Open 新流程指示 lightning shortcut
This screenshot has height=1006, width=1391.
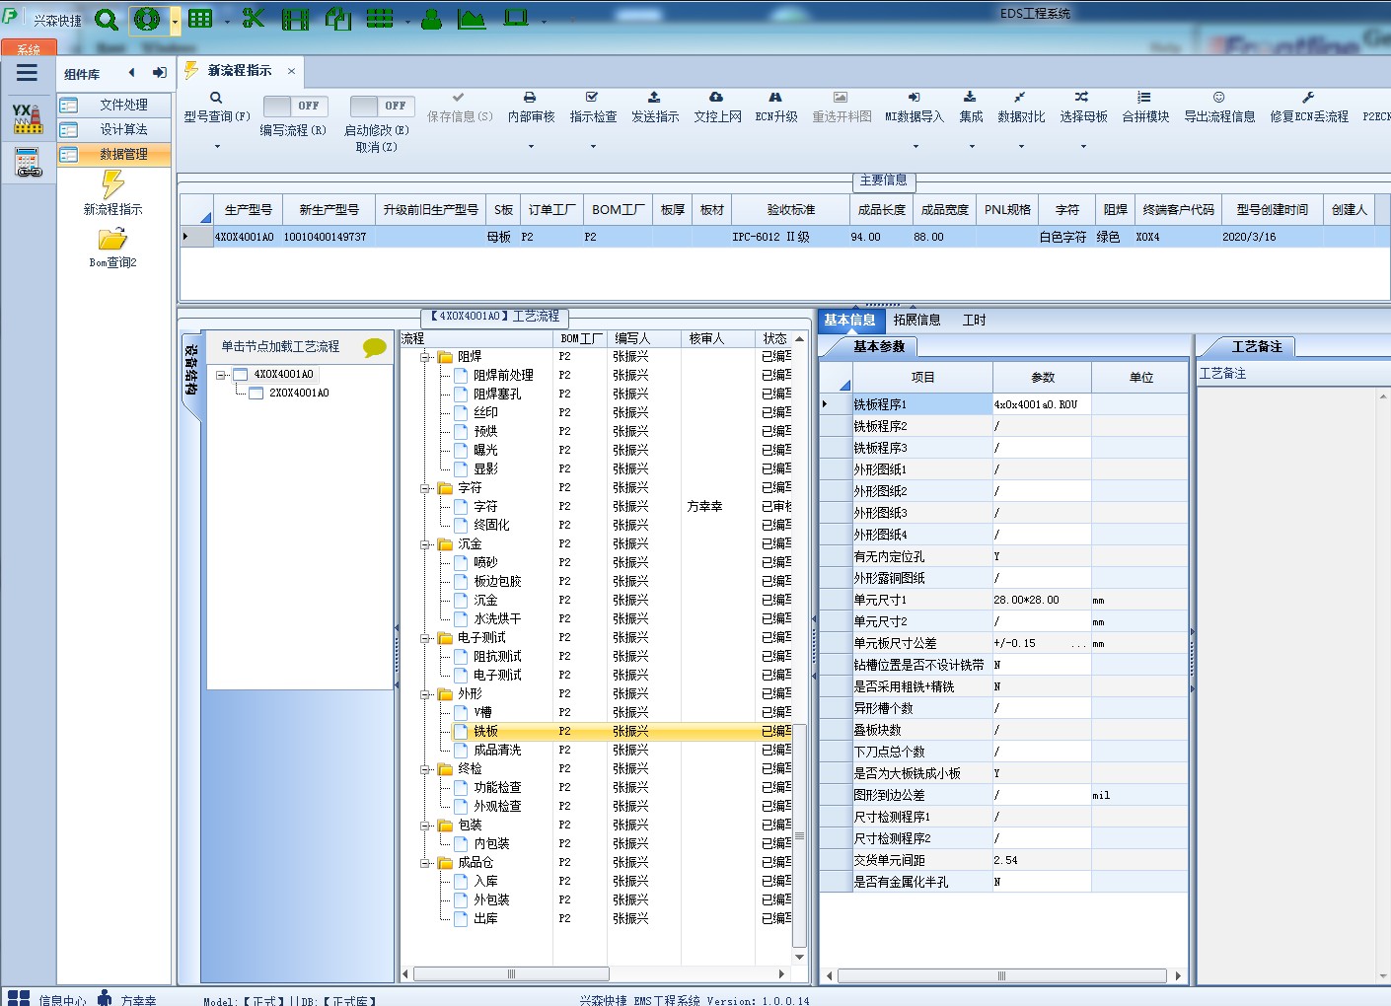[112, 193]
